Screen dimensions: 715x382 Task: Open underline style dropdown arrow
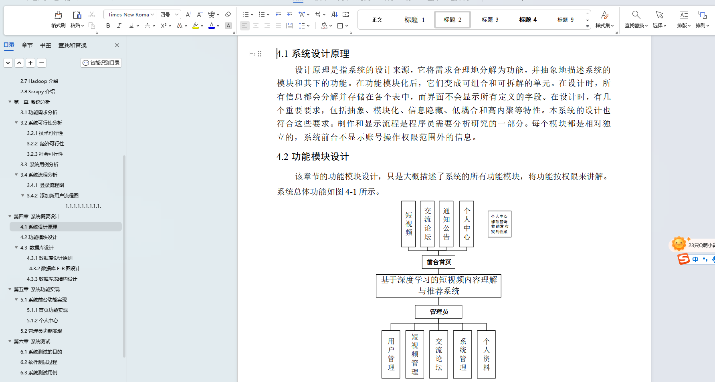(x=138, y=26)
